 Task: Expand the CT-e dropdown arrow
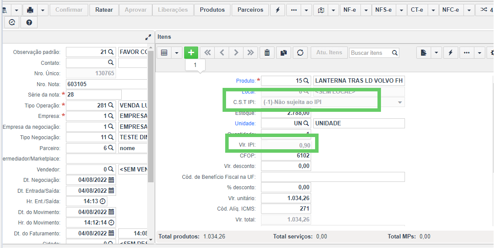(x=433, y=10)
